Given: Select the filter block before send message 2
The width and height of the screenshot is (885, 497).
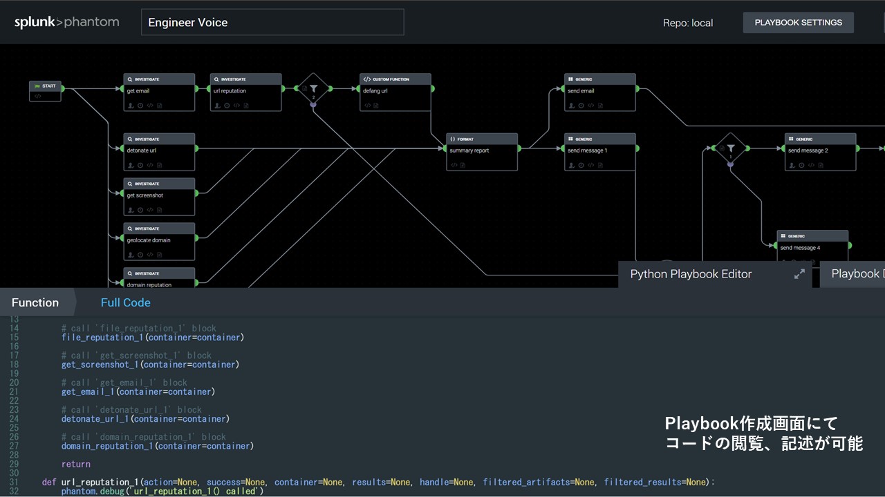Looking at the screenshot, I should pyautogui.click(x=730, y=148).
